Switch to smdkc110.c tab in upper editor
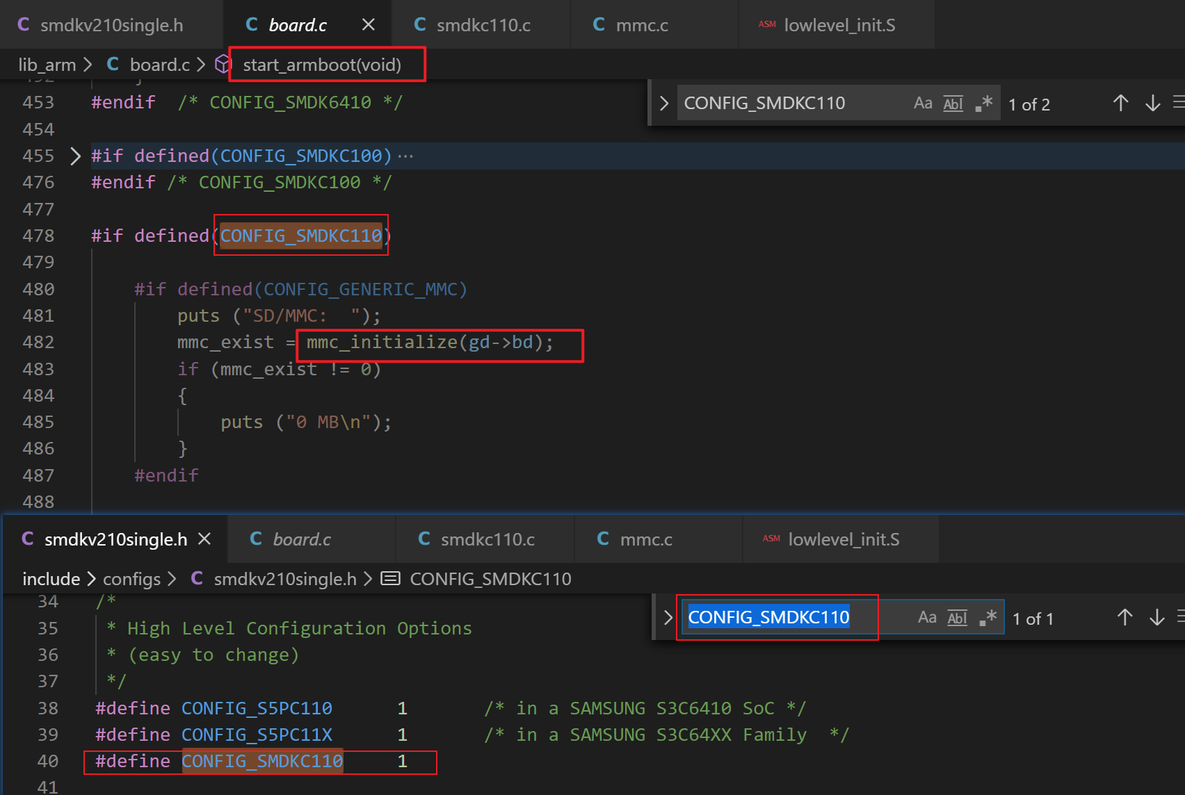This screenshot has height=795, width=1185. [483, 26]
